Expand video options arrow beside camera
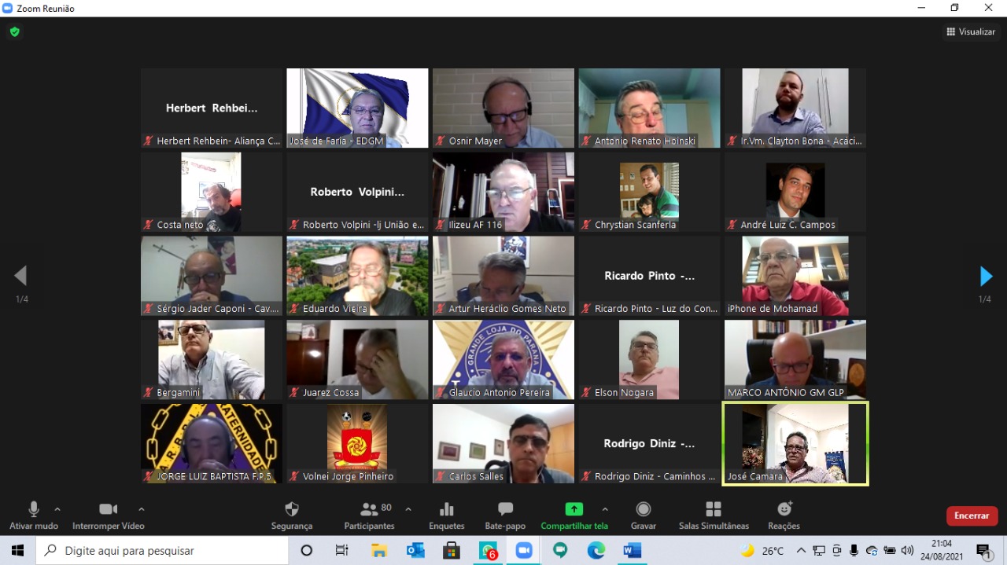The height and width of the screenshot is (565, 1007). (x=142, y=509)
